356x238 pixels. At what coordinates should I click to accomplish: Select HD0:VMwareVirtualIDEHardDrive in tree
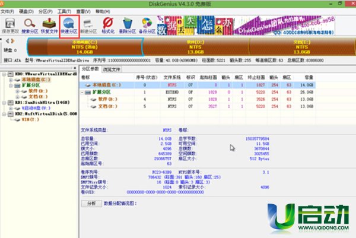click(46, 74)
